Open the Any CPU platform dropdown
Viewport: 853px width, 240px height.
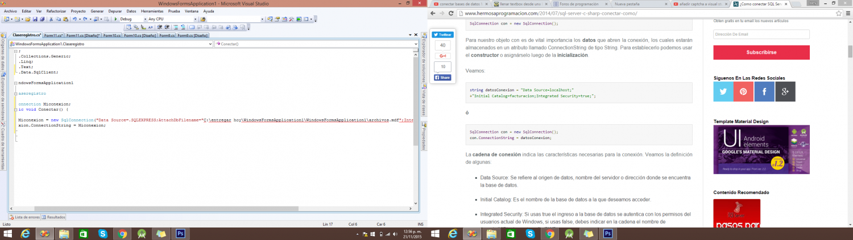point(195,19)
